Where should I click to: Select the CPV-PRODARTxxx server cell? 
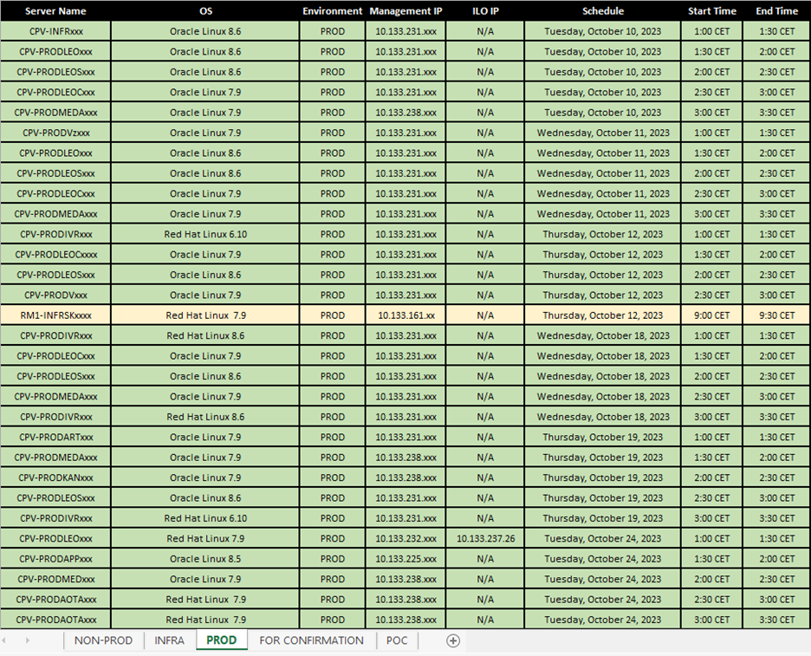click(55, 437)
